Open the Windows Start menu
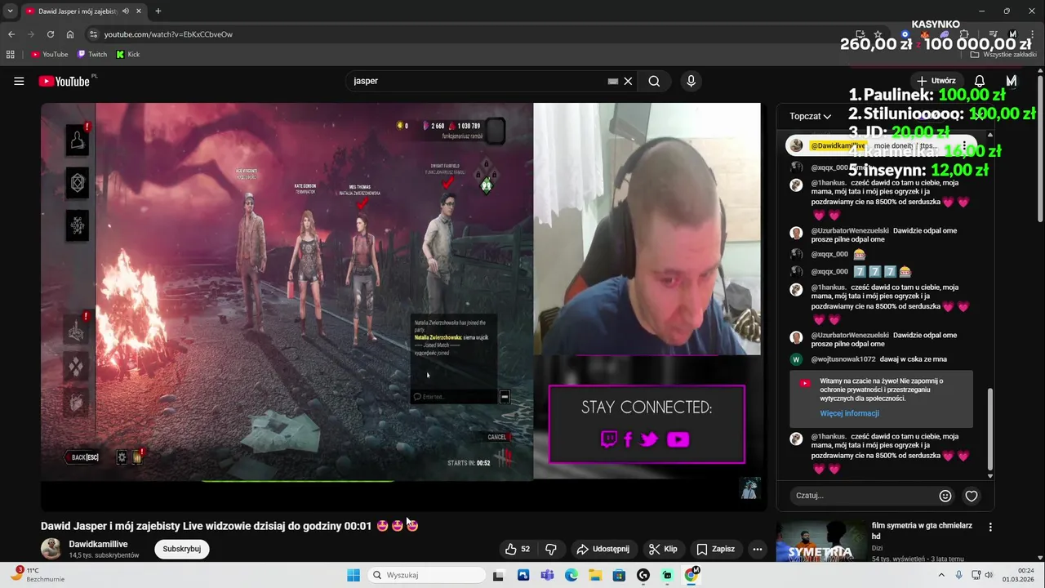 354,575
